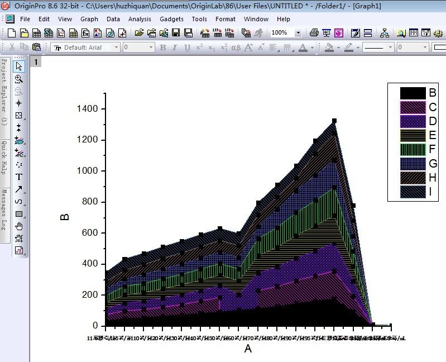Expand the fill color dropdown arrow
Image resolution: width=446 pixels, height=362 pixels.
[338, 47]
